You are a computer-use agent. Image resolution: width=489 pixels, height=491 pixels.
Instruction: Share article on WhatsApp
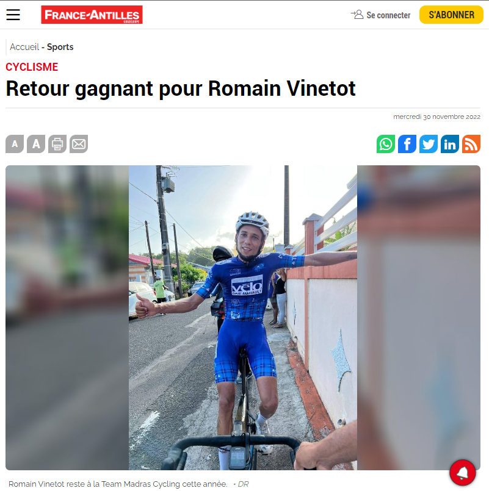(386, 144)
